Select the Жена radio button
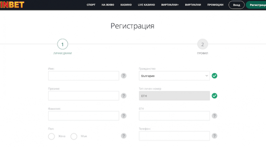 tap(51, 136)
